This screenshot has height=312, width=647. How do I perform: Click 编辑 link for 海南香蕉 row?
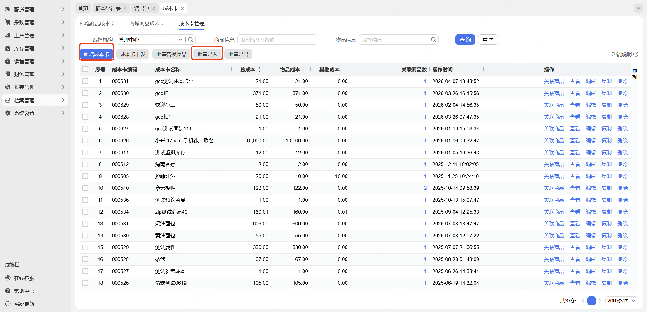pyautogui.click(x=590, y=164)
